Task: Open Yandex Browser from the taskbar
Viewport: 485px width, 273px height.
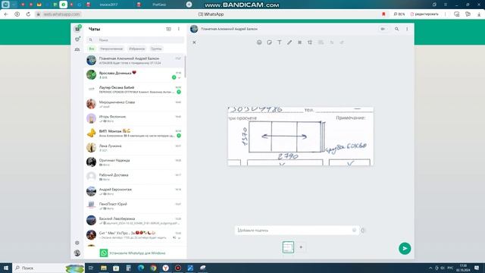Action: [x=166, y=268]
